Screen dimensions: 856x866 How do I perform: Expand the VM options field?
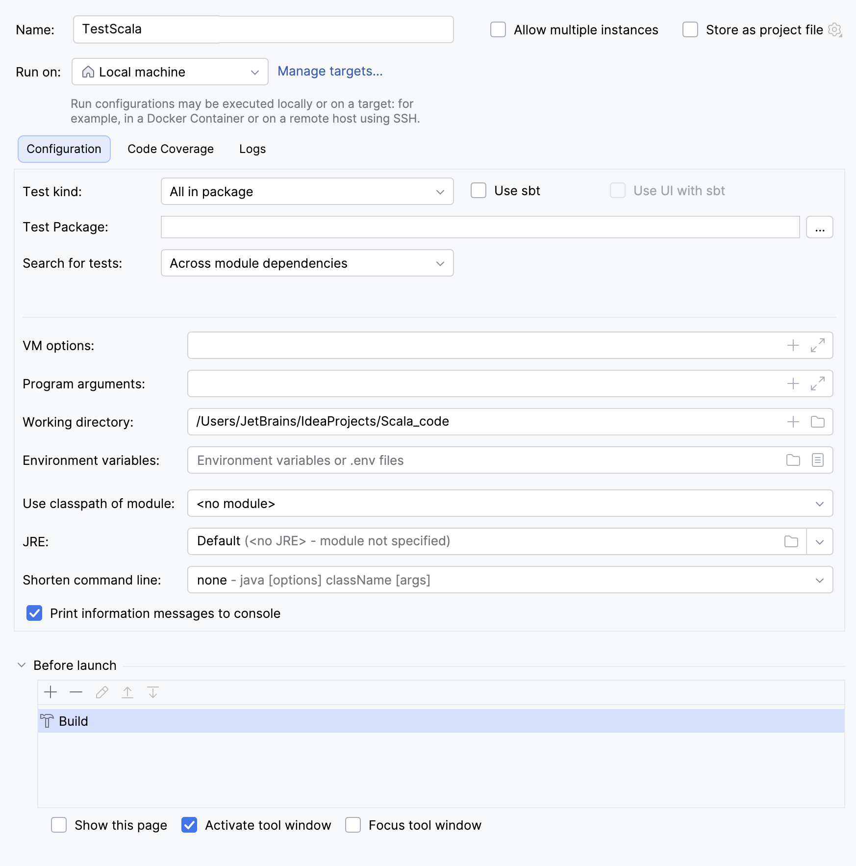pos(818,345)
